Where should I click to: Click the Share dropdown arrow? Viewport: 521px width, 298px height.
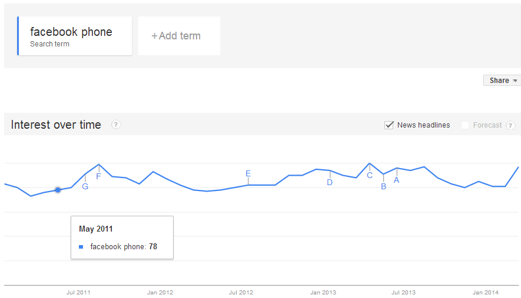tap(515, 81)
